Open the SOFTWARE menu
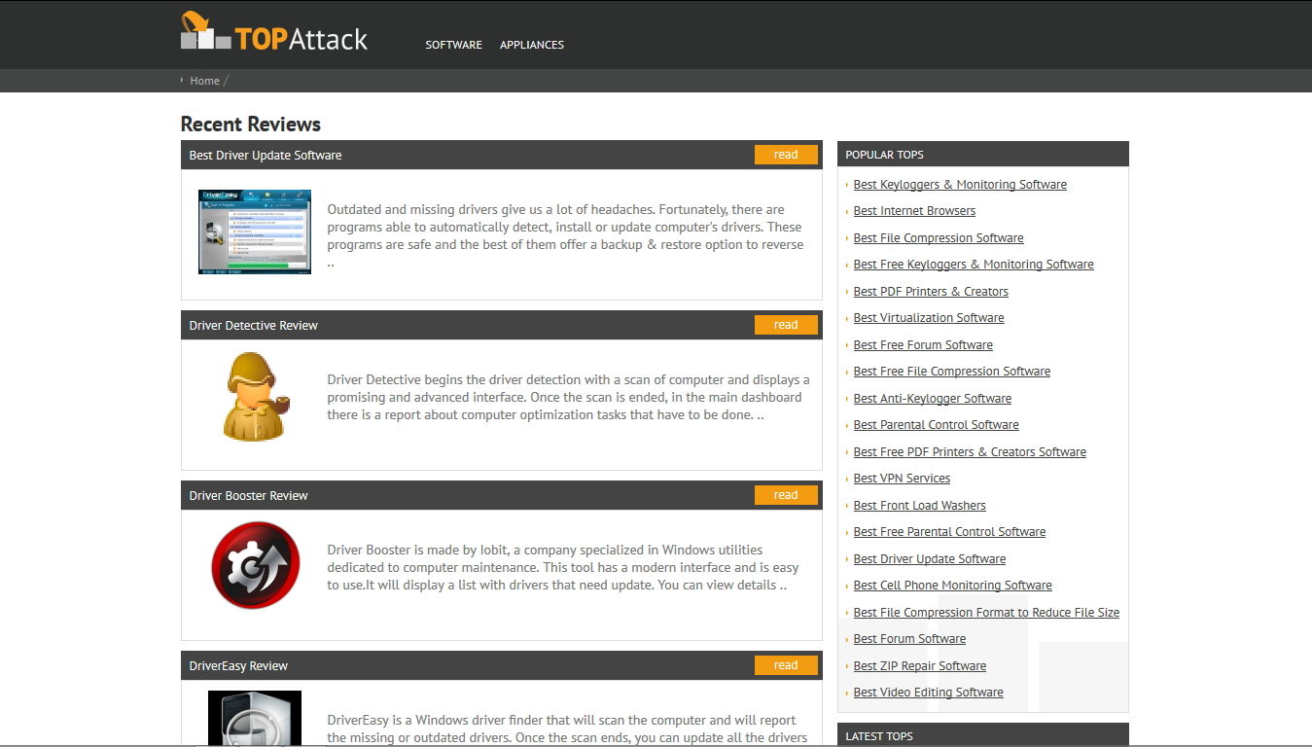1312x747 pixels. pos(453,45)
